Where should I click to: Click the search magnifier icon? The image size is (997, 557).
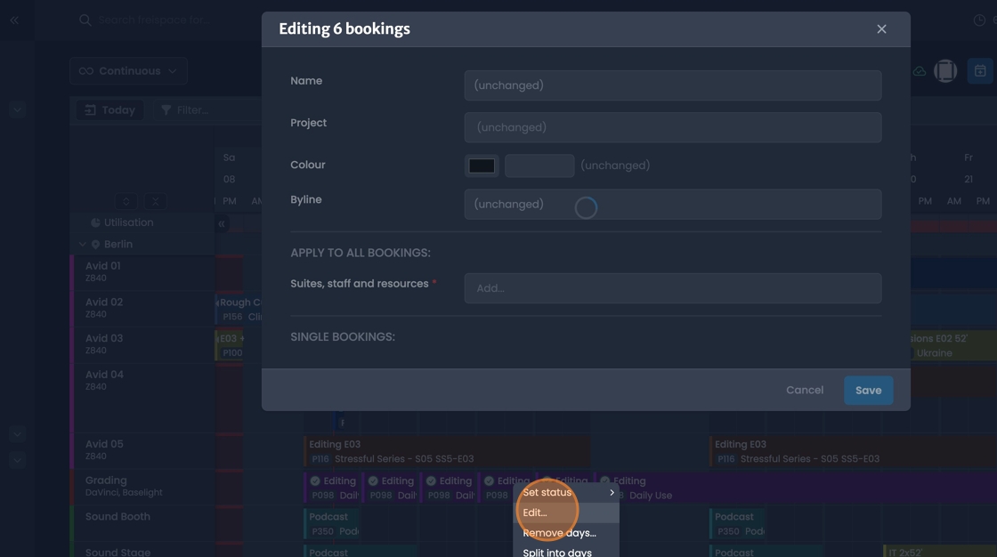[x=85, y=19]
